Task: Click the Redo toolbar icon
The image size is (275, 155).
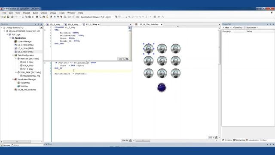Action: [20, 17]
